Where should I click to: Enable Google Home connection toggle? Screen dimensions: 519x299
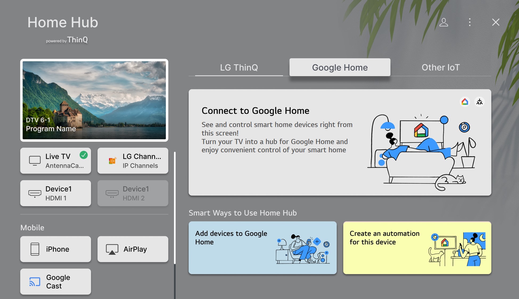[x=464, y=102]
